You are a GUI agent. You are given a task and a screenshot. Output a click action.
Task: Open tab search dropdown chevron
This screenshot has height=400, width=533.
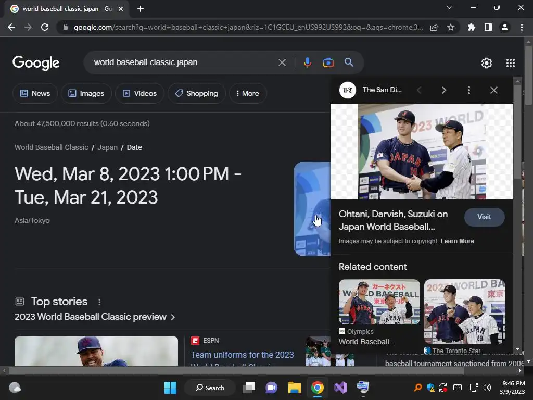click(x=449, y=7)
